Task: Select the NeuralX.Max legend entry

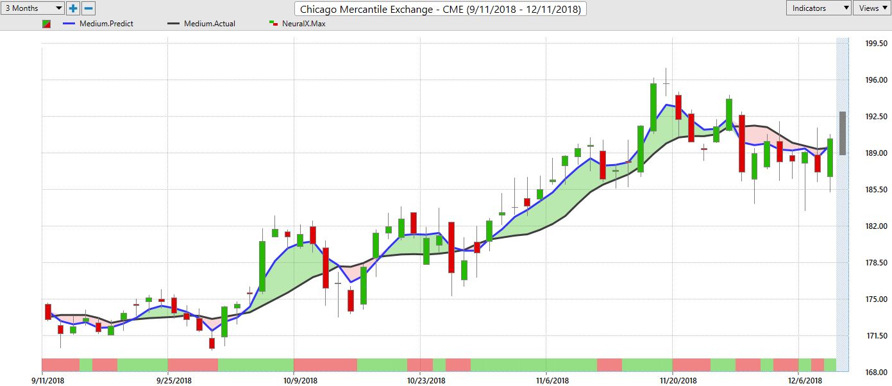Action: (x=298, y=24)
